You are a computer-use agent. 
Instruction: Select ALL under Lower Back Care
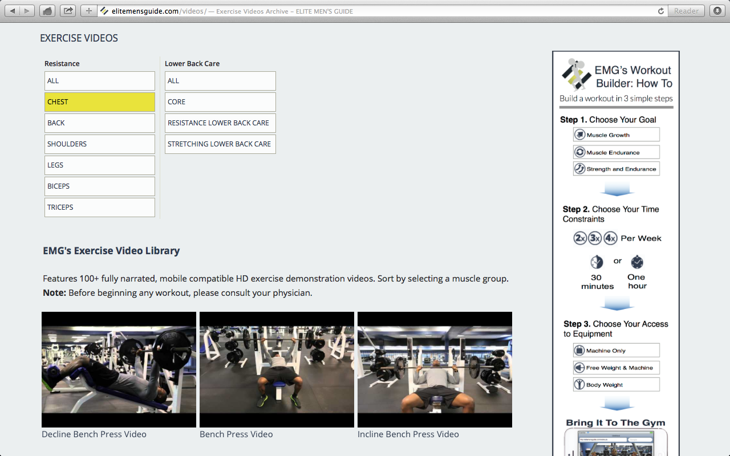220,80
